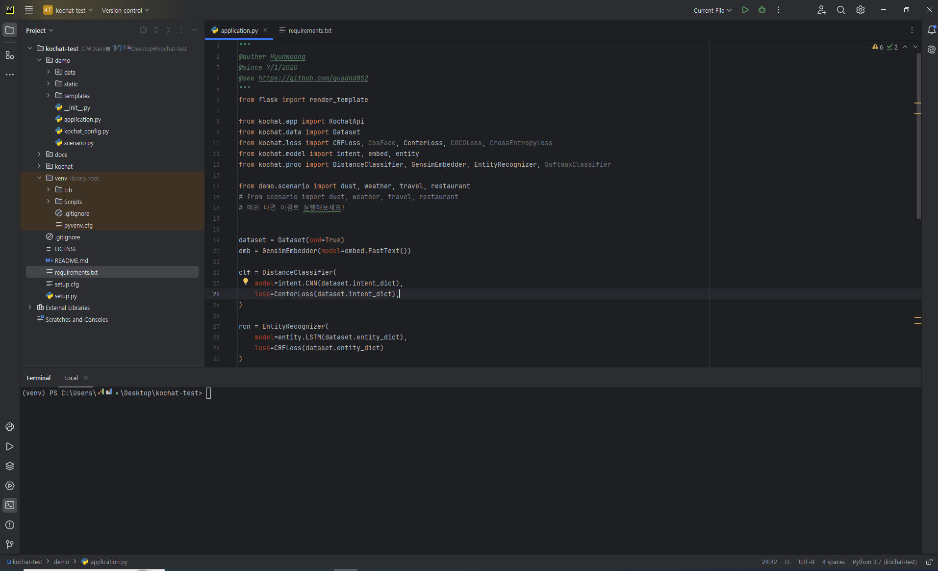Open the main hamburger menu
This screenshot has width=938, height=571.
(x=29, y=10)
